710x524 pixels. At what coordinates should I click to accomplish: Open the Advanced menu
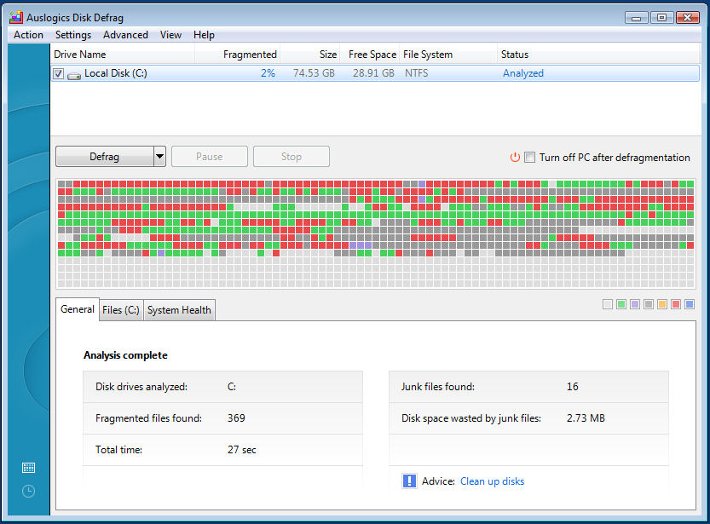click(125, 35)
